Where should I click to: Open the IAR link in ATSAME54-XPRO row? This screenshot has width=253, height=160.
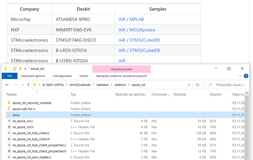tap(122, 19)
